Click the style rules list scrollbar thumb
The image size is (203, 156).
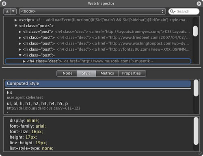196,88
